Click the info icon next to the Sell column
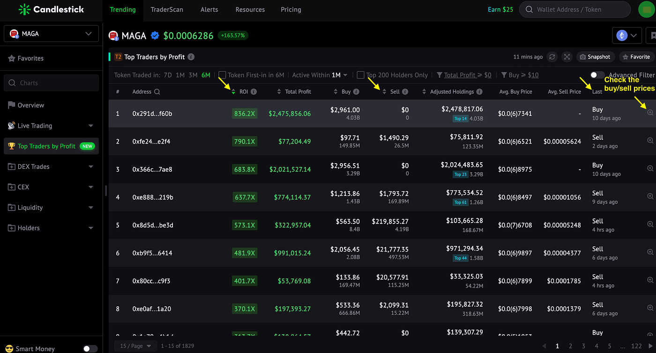The width and height of the screenshot is (656, 353). [405, 92]
